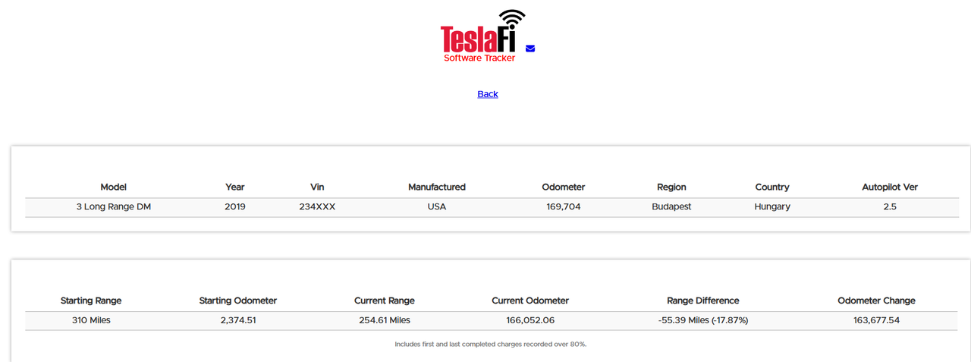Click the odometer change value 163,677.54
The image size is (971, 362).
click(x=876, y=320)
